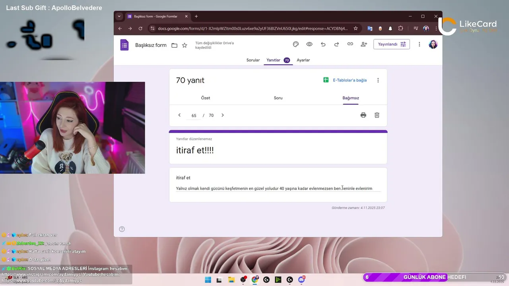Select the Özet responses view
509x286 pixels.
click(206, 98)
